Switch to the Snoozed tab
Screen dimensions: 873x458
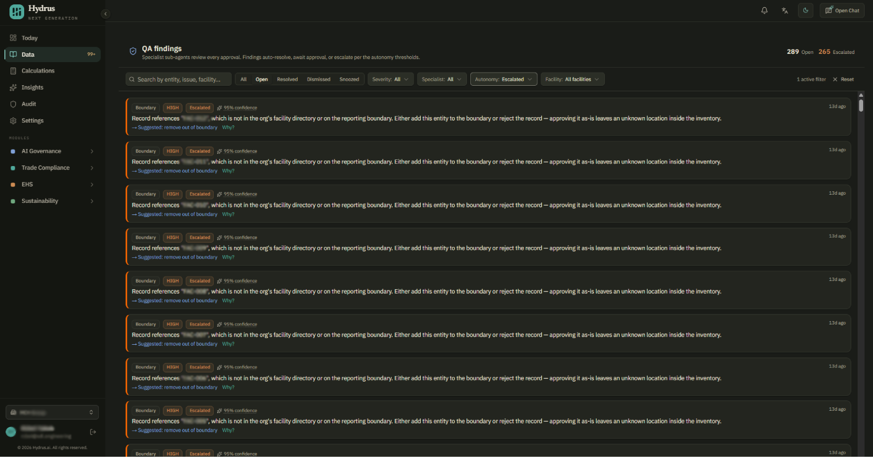pos(349,79)
